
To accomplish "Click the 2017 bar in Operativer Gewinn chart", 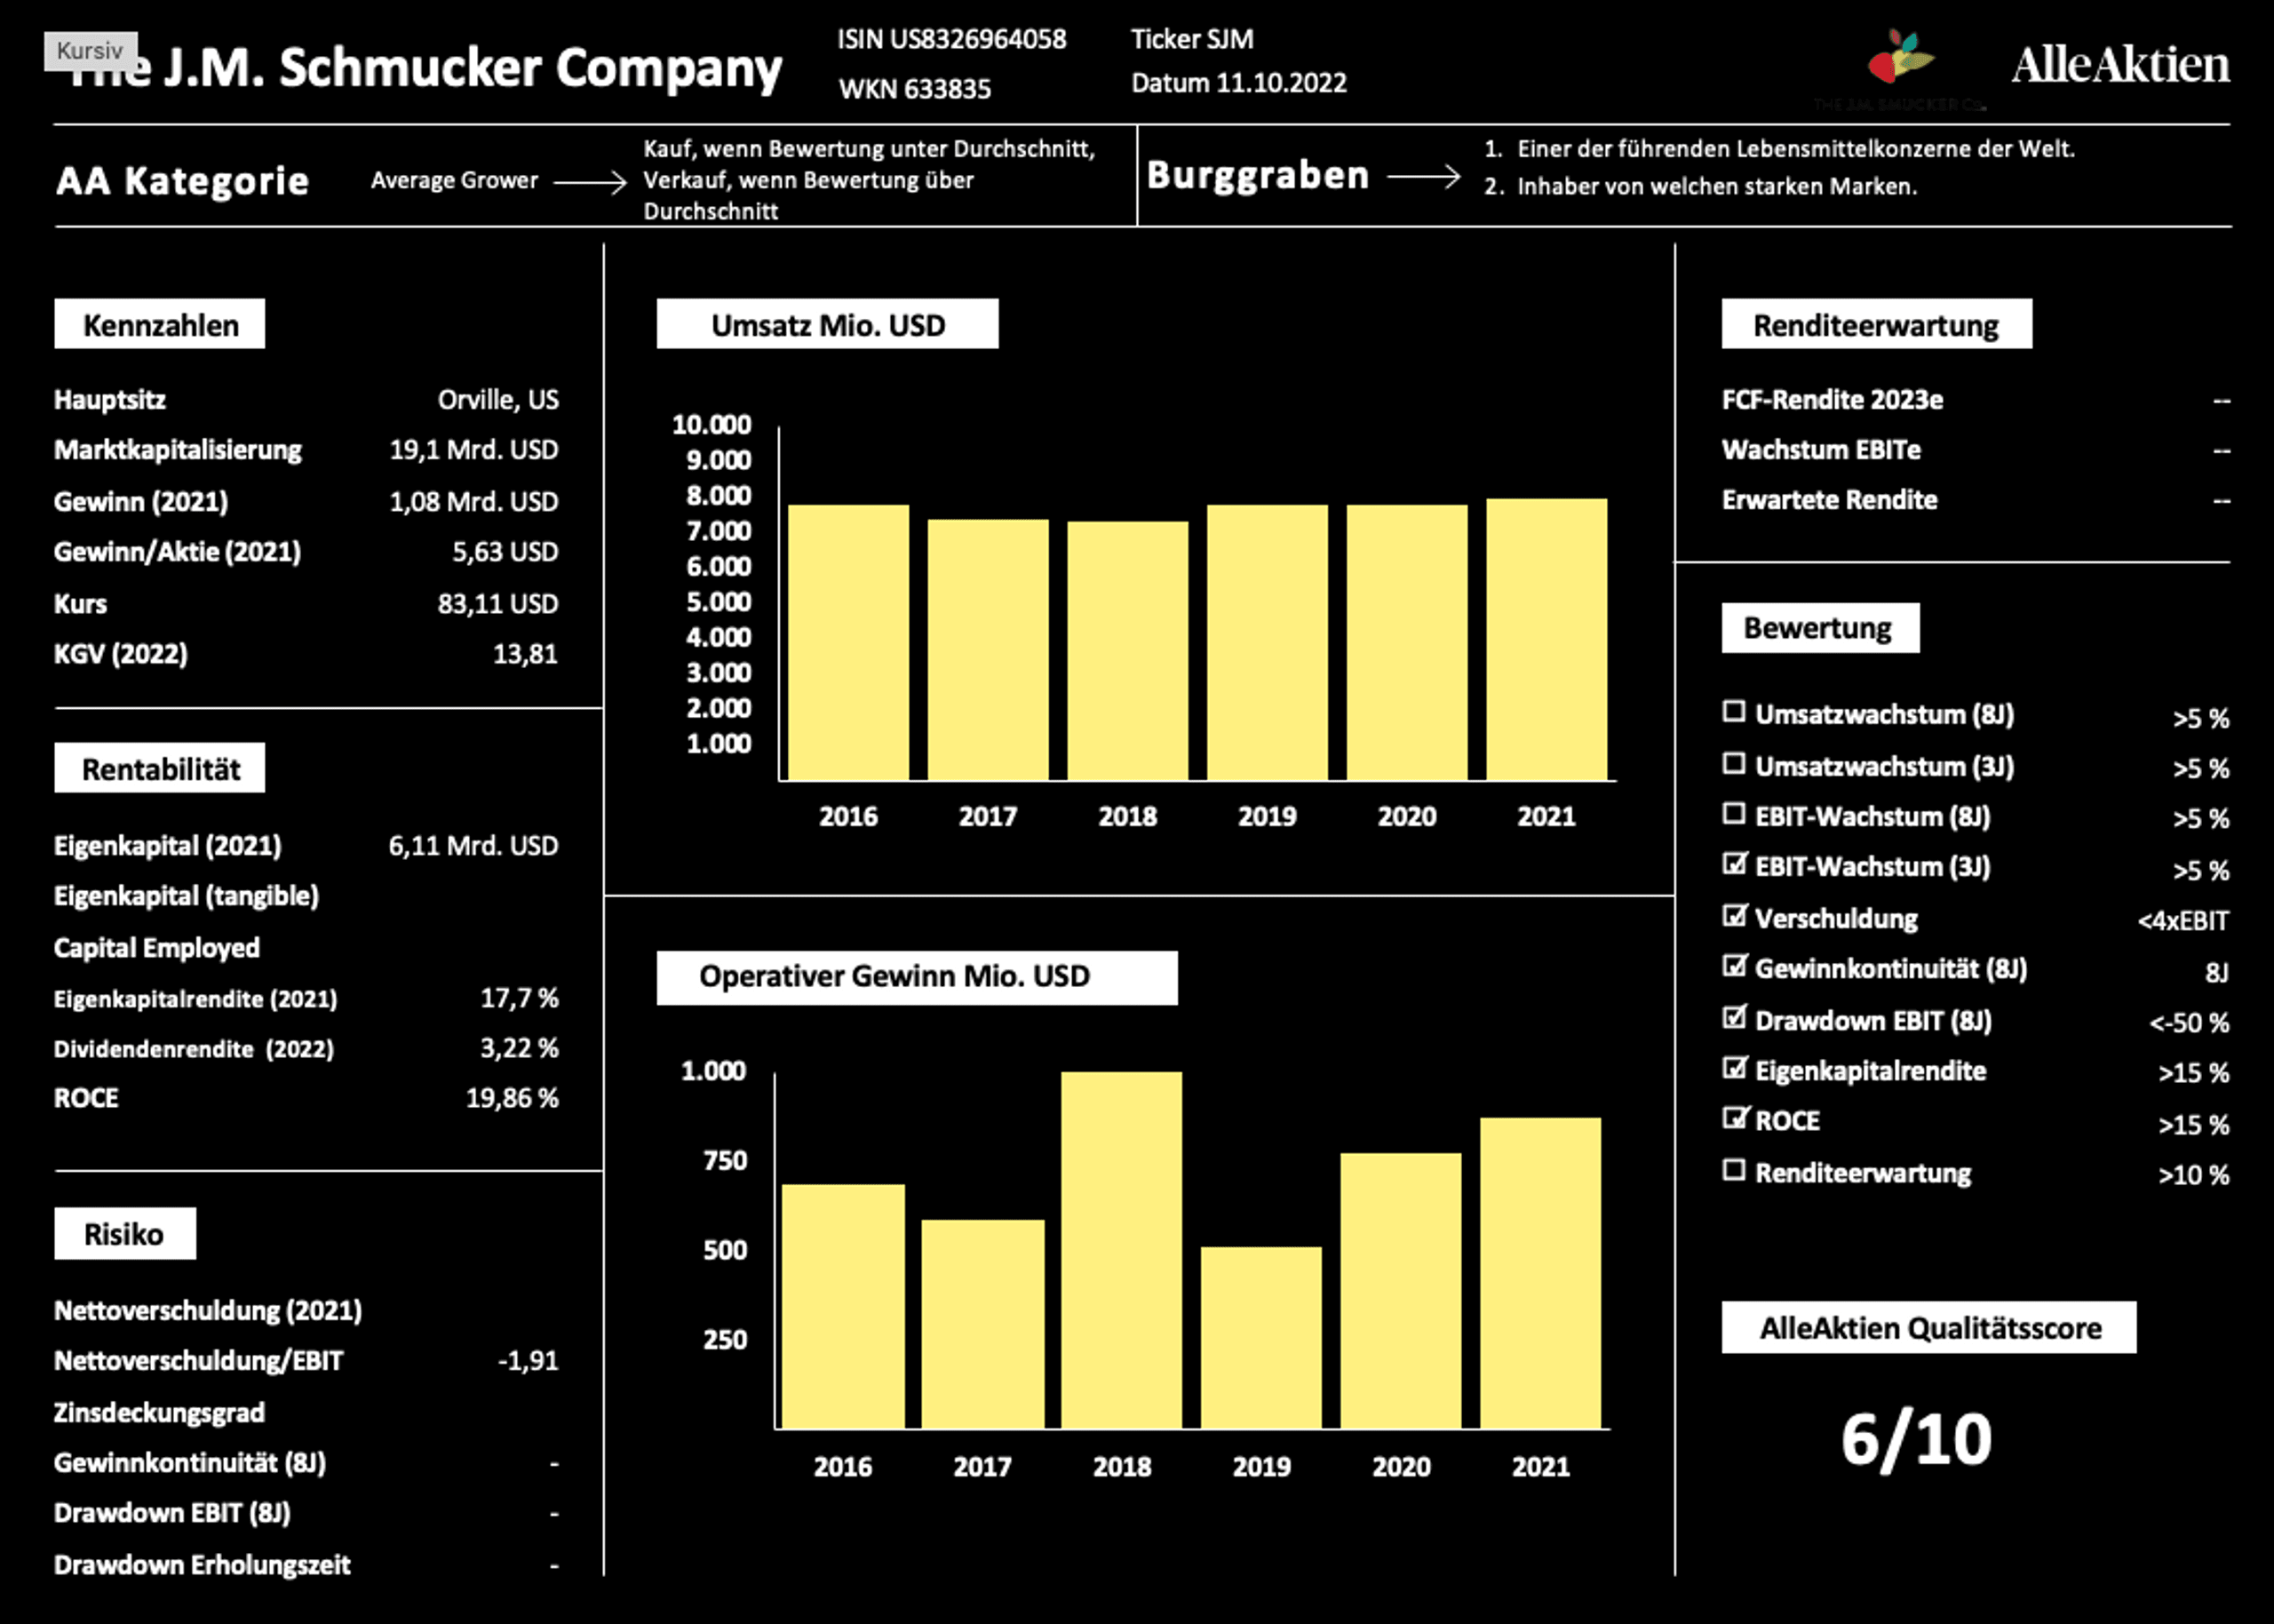I will [982, 1324].
